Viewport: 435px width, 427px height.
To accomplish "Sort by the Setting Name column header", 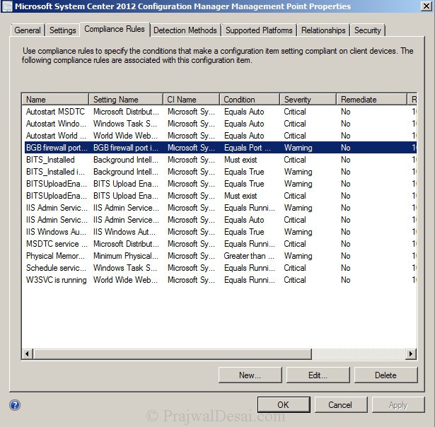I will [x=126, y=99].
